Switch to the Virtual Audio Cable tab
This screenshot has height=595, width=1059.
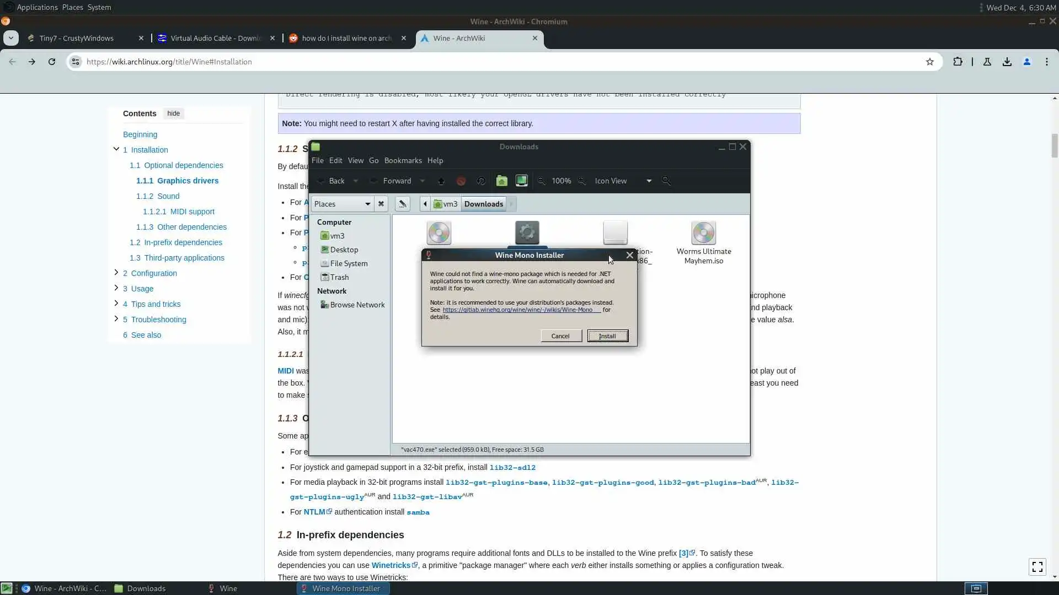(215, 38)
